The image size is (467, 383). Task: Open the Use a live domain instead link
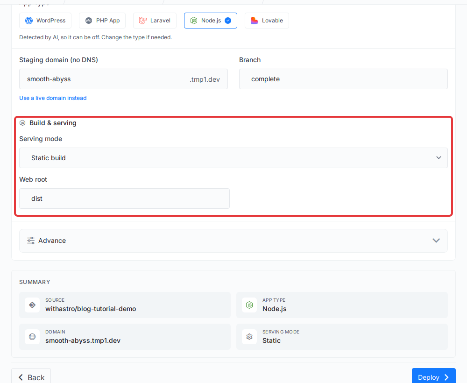53,98
